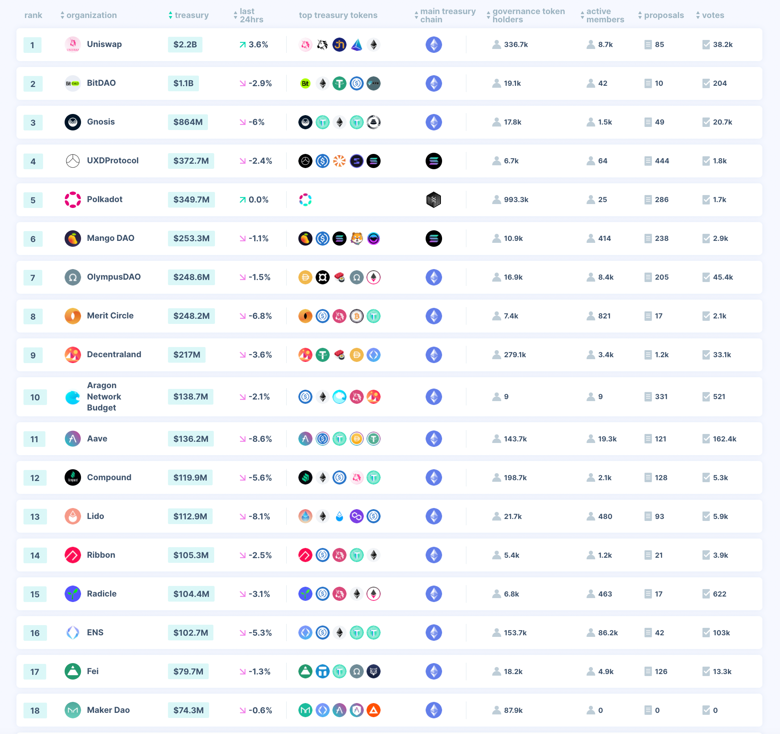Screen dimensions: 780x734
Task: Click the $74.3M treasury value
Action: [x=188, y=710]
